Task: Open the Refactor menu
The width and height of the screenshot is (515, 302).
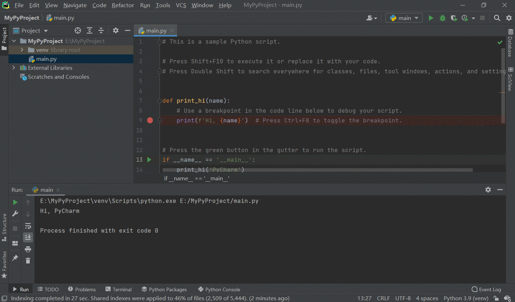Action: coord(123,5)
